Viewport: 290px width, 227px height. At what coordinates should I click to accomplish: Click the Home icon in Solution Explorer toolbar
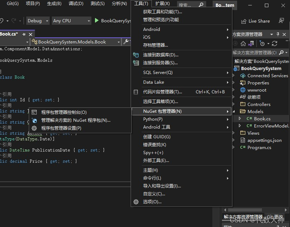(x=243, y=44)
